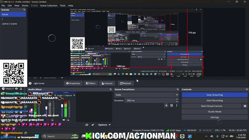Hide the https browser source

(16, 89)
